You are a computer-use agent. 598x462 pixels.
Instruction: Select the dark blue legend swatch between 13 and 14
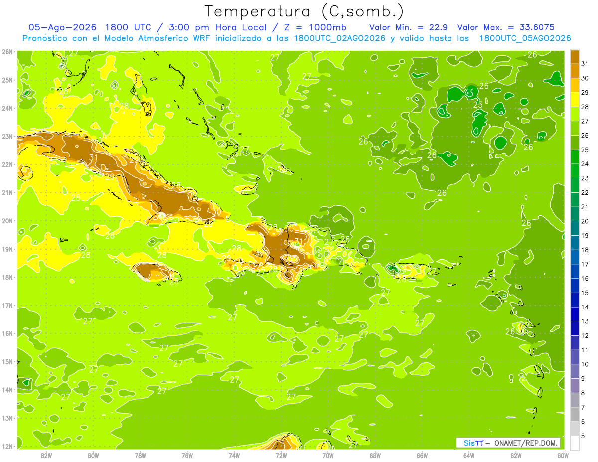click(x=575, y=314)
